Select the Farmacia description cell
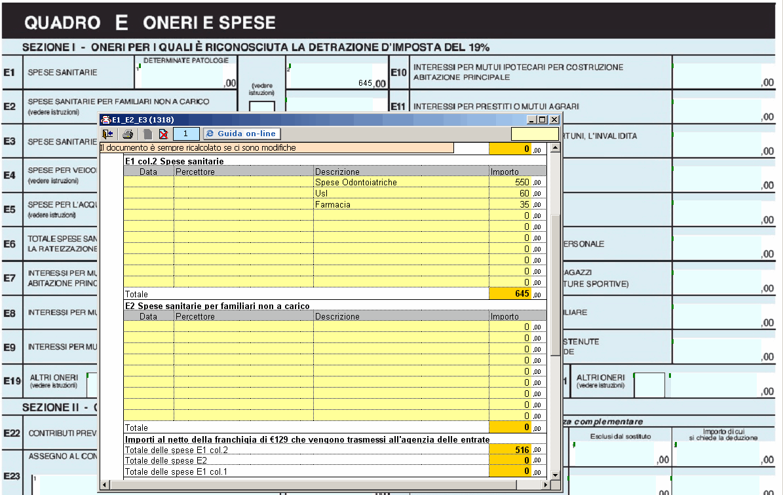Screen dimensions: 783x495 [401, 204]
